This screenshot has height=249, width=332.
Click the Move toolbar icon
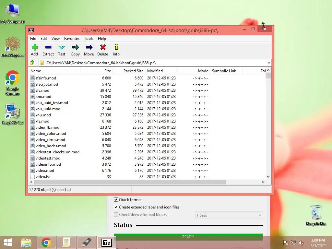click(89, 47)
